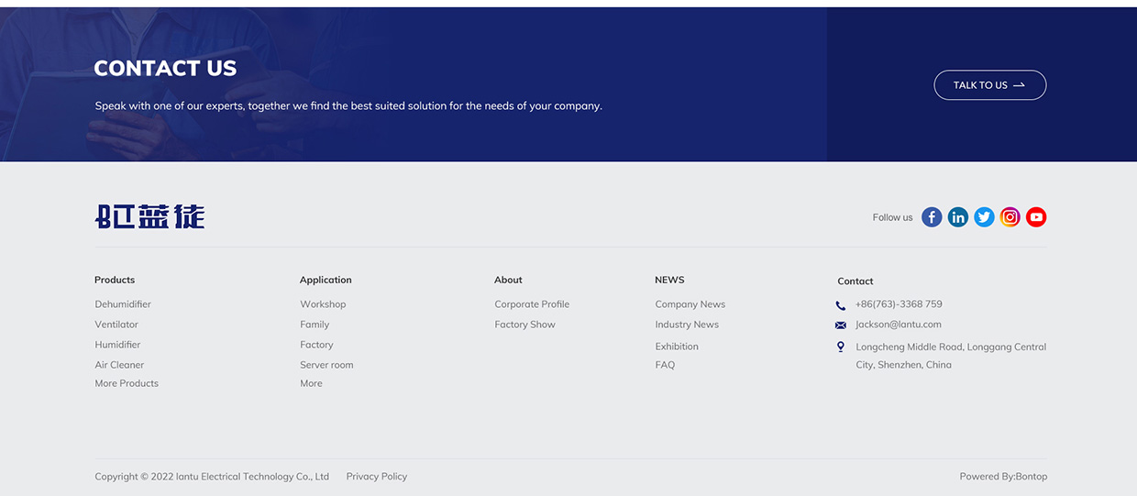Go to More Products link
This screenshot has width=1137, height=496.
[127, 383]
